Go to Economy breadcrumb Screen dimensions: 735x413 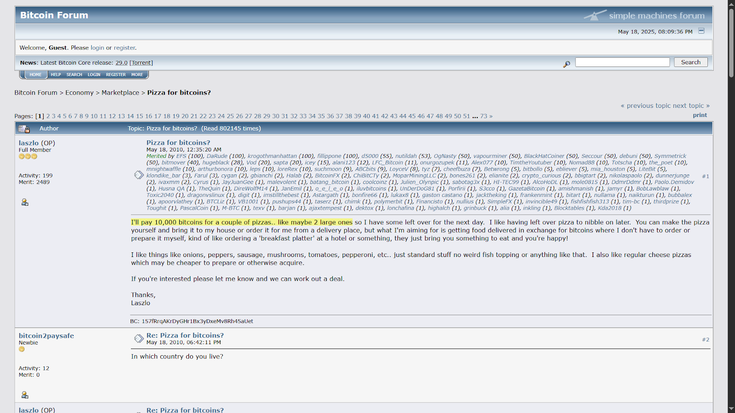(79, 93)
